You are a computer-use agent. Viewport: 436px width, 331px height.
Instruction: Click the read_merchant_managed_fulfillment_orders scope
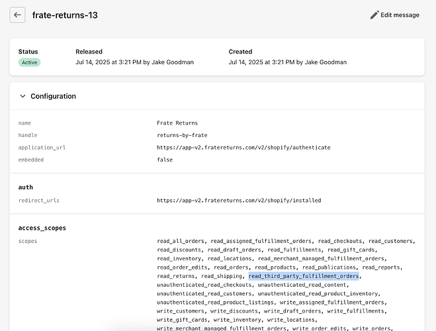pos(321,259)
